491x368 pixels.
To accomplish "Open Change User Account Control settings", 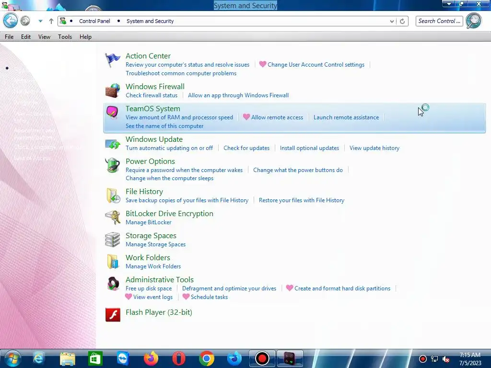I will (316, 65).
